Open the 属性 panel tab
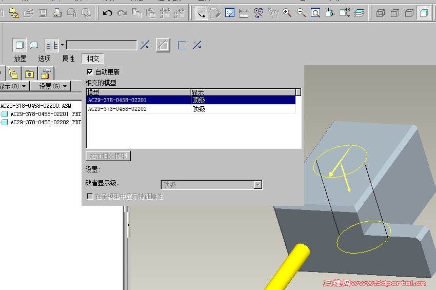The height and width of the screenshot is (290, 436). (x=68, y=59)
